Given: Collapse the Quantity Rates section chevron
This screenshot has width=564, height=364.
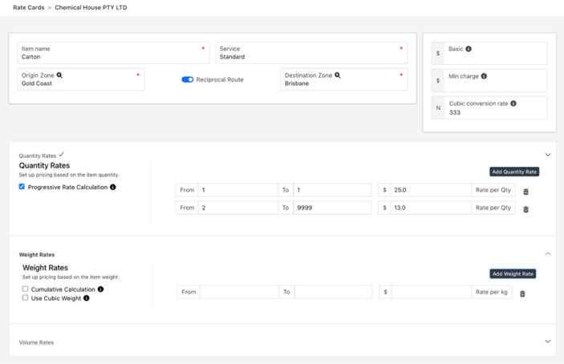Looking at the screenshot, I should click(548, 155).
